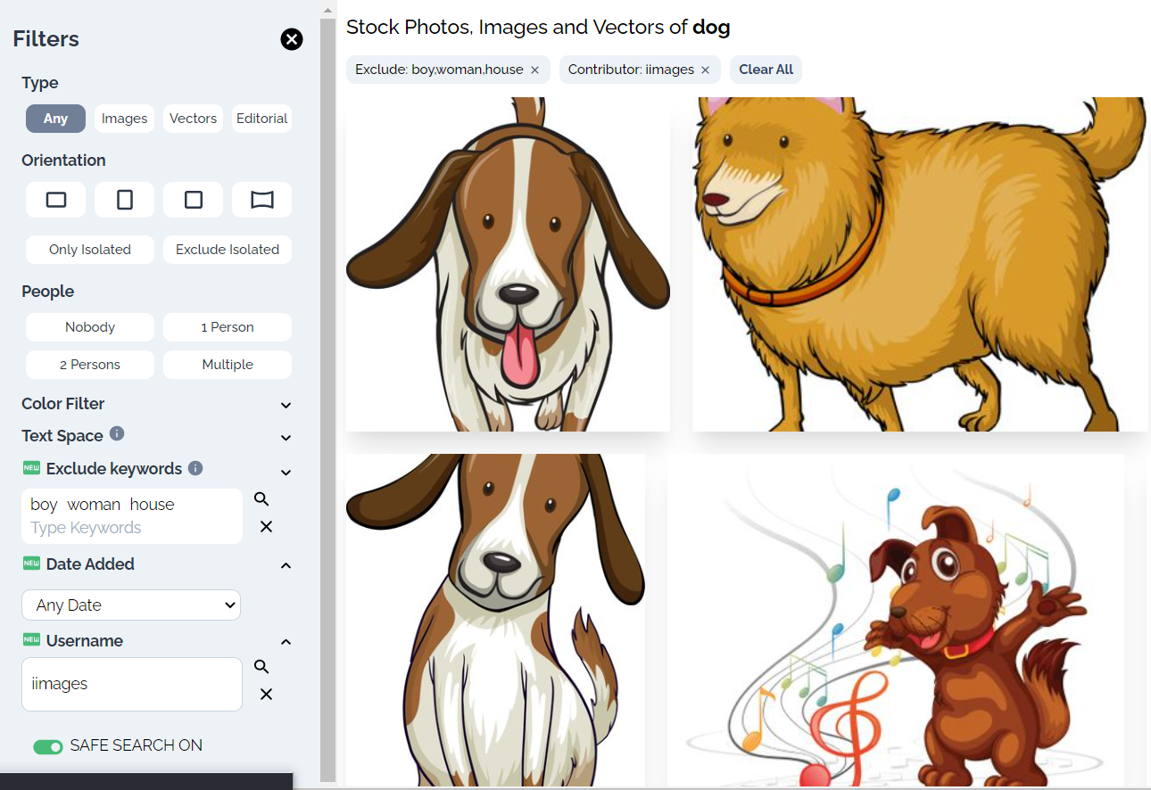Expand the Color Filter section
1151x790 pixels.
[x=286, y=405]
